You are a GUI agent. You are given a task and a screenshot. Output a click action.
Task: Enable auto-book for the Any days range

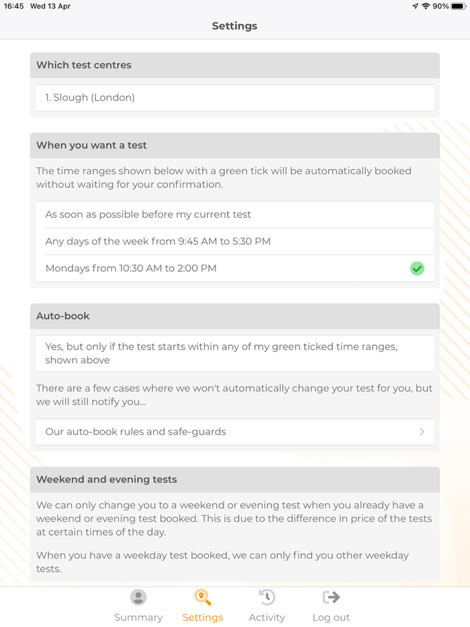point(417,240)
